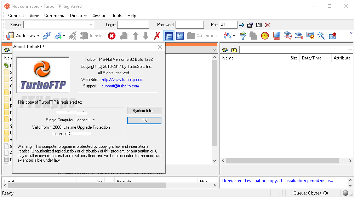
Task: Click the funnel filter icon
Action: coord(243,36)
